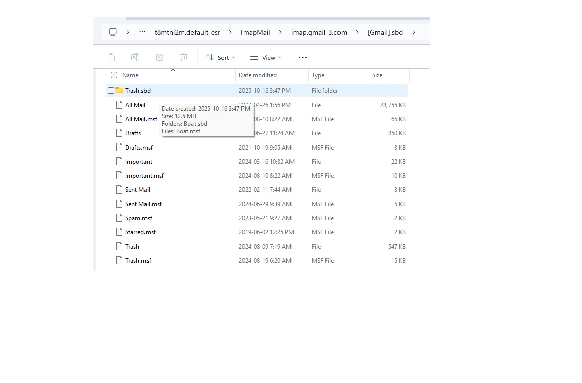Select the Sent Mail.msf file
The image size is (582, 383).
pyautogui.click(x=143, y=204)
